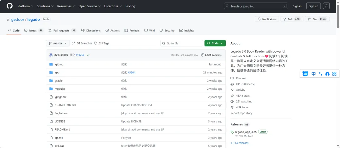Switch to the Insights tab
The image size is (340, 148).
coord(187,30)
